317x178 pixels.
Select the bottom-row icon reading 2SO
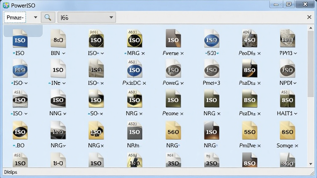click(x=211, y=160)
